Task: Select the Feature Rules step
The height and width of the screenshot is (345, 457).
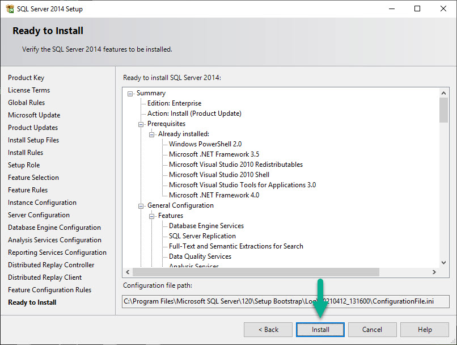Action: (28, 190)
